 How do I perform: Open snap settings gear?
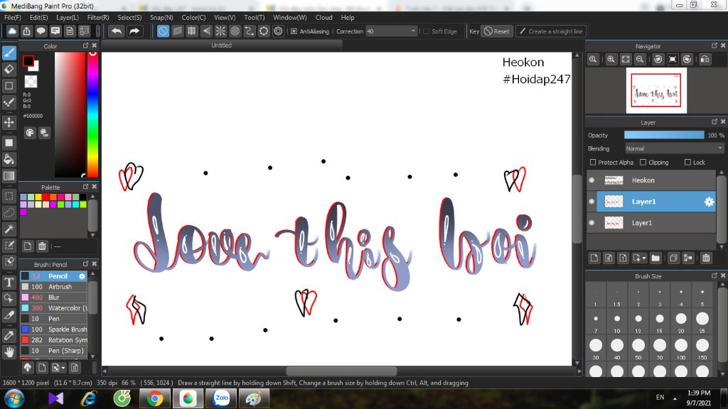278,31
